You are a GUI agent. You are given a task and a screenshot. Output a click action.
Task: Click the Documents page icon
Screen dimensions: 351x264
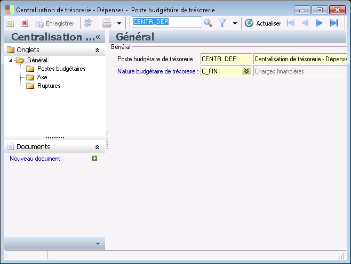11,146
